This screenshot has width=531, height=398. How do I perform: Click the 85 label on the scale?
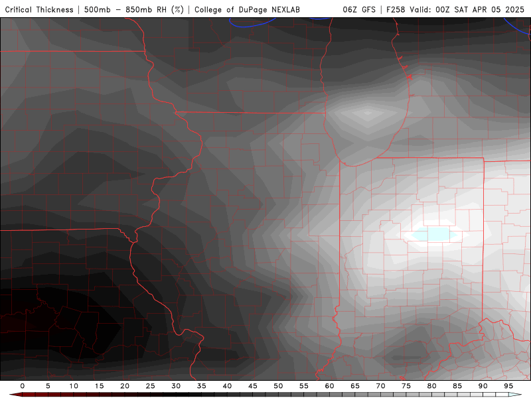[x=457, y=386]
